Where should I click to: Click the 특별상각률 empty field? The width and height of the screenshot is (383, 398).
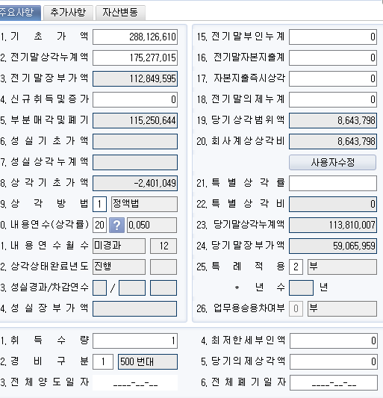(x=333, y=183)
